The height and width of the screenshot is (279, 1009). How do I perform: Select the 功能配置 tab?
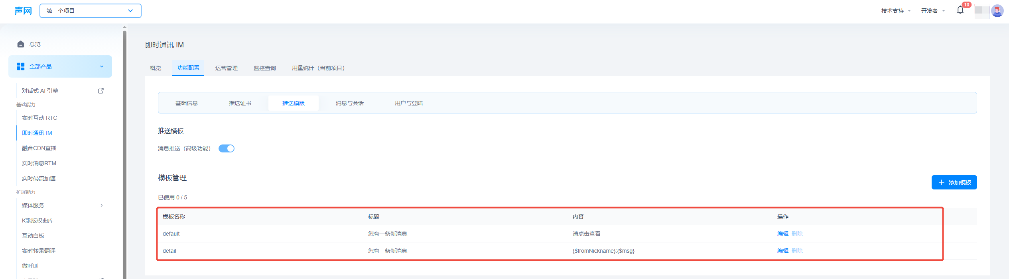(188, 68)
